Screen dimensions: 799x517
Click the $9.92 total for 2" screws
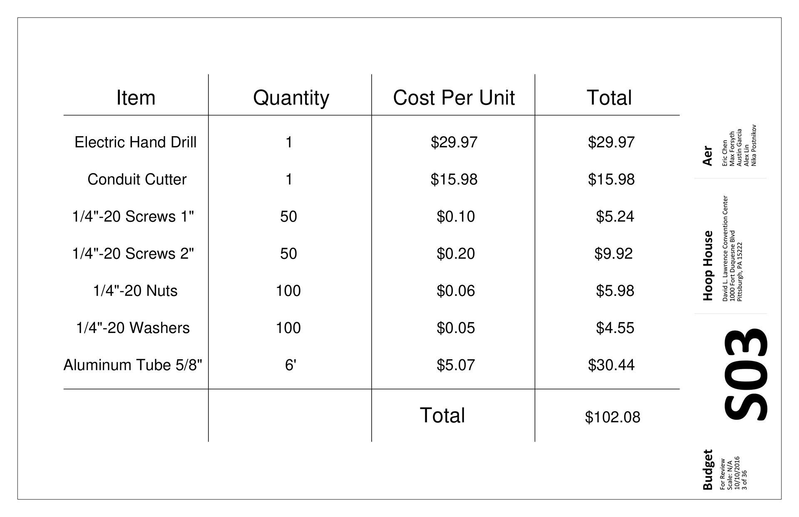[x=613, y=254]
